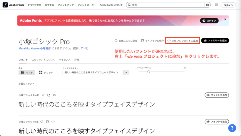Viewport: 241px width, 136px height.
Task: Click the 小塚ゴシック Pro L sample preview text
Action: [x=87, y=131]
